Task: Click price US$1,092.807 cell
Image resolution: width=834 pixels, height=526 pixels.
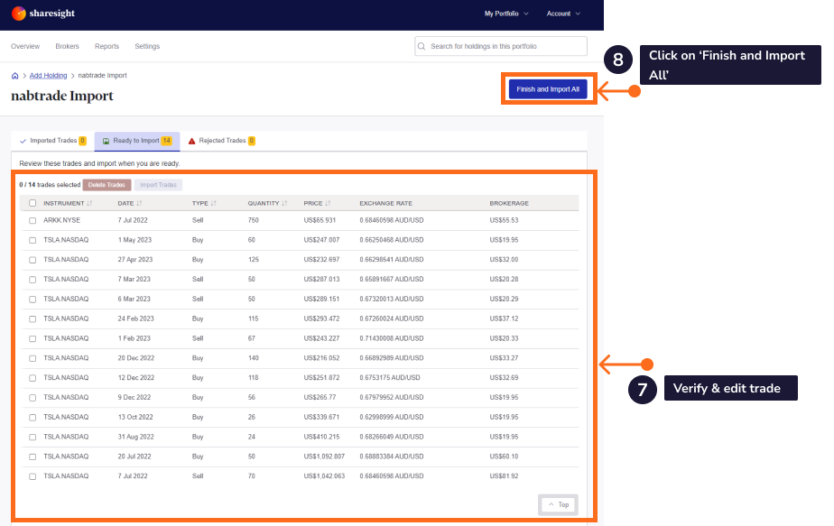Action: [324, 457]
